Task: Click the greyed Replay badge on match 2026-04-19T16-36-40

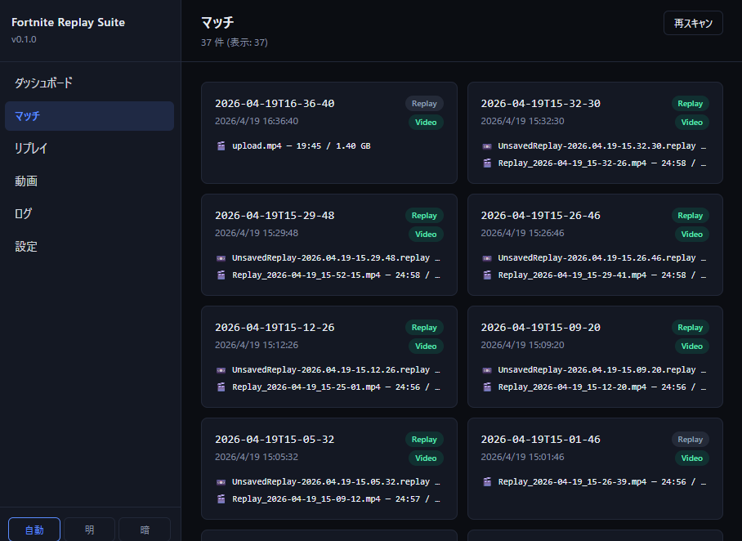Action: (424, 104)
